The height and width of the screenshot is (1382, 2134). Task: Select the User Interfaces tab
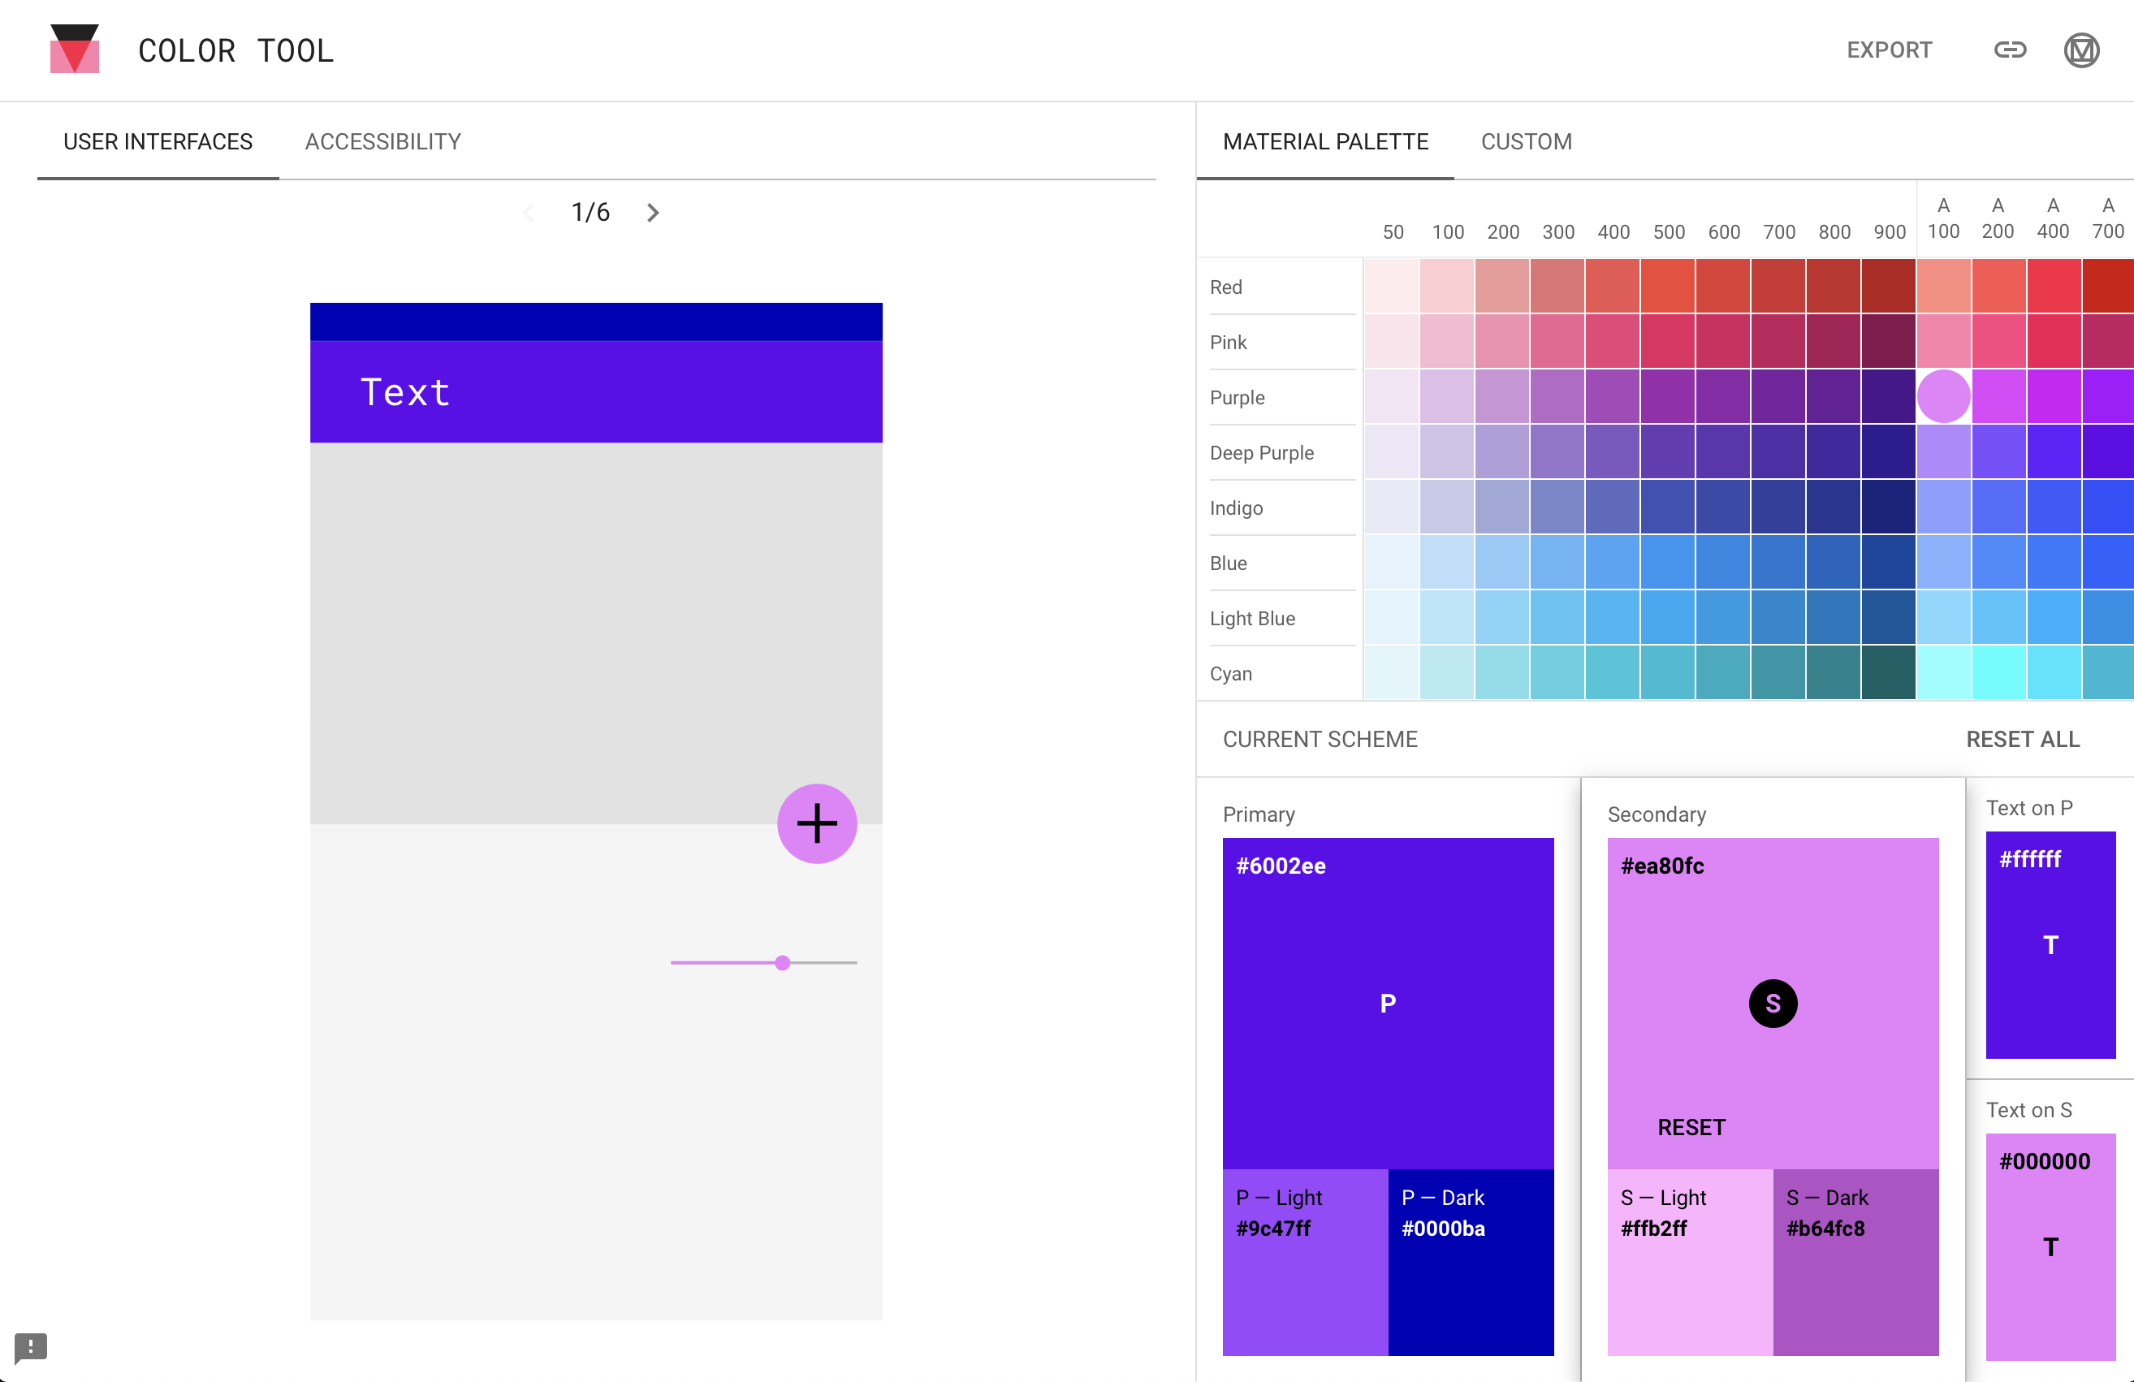coord(158,142)
